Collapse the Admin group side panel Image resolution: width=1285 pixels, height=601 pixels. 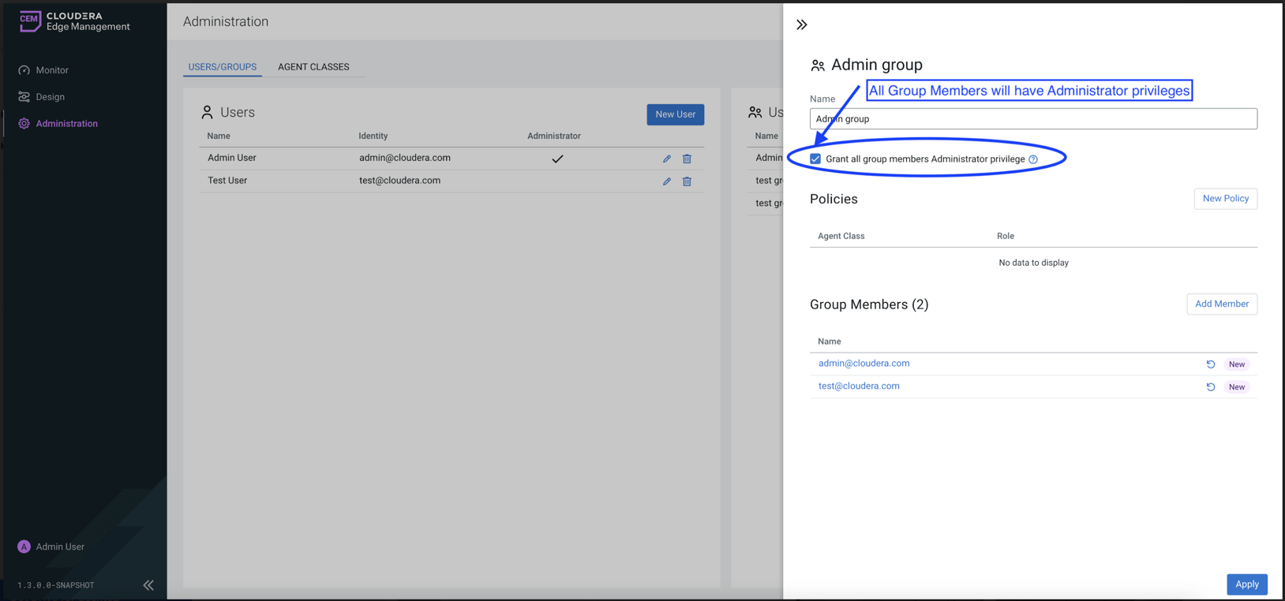pyautogui.click(x=802, y=24)
